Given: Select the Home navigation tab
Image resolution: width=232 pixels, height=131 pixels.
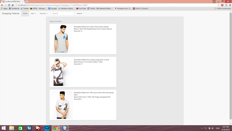Looking at the screenshot, I should (25, 13).
